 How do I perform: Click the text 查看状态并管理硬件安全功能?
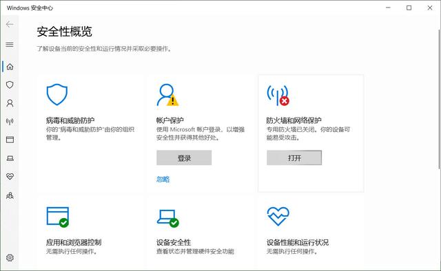point(195,251)
